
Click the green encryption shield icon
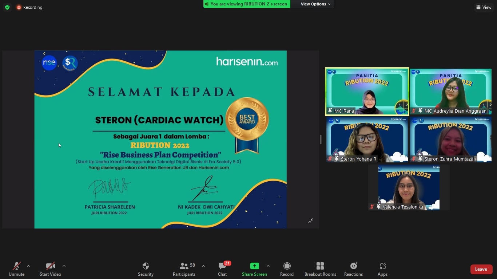point(7,7)
